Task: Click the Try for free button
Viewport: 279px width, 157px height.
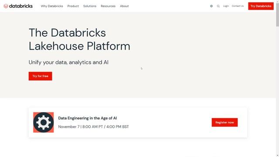Action: click(x=41, y=76)
